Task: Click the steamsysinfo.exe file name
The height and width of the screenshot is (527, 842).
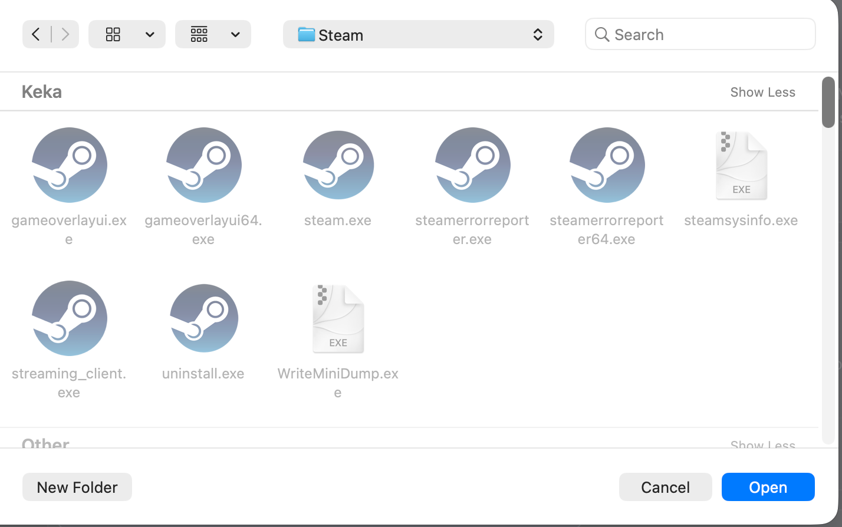Action: [742, 220]
